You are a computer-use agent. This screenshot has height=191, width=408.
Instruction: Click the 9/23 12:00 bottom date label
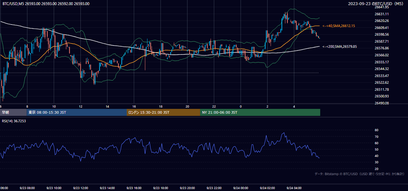(81, 188)
